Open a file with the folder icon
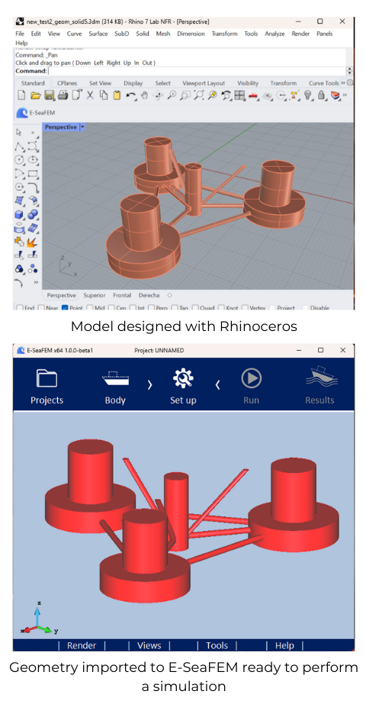The height and width of the screenshot is (704, 366). (x=36, y=95)
